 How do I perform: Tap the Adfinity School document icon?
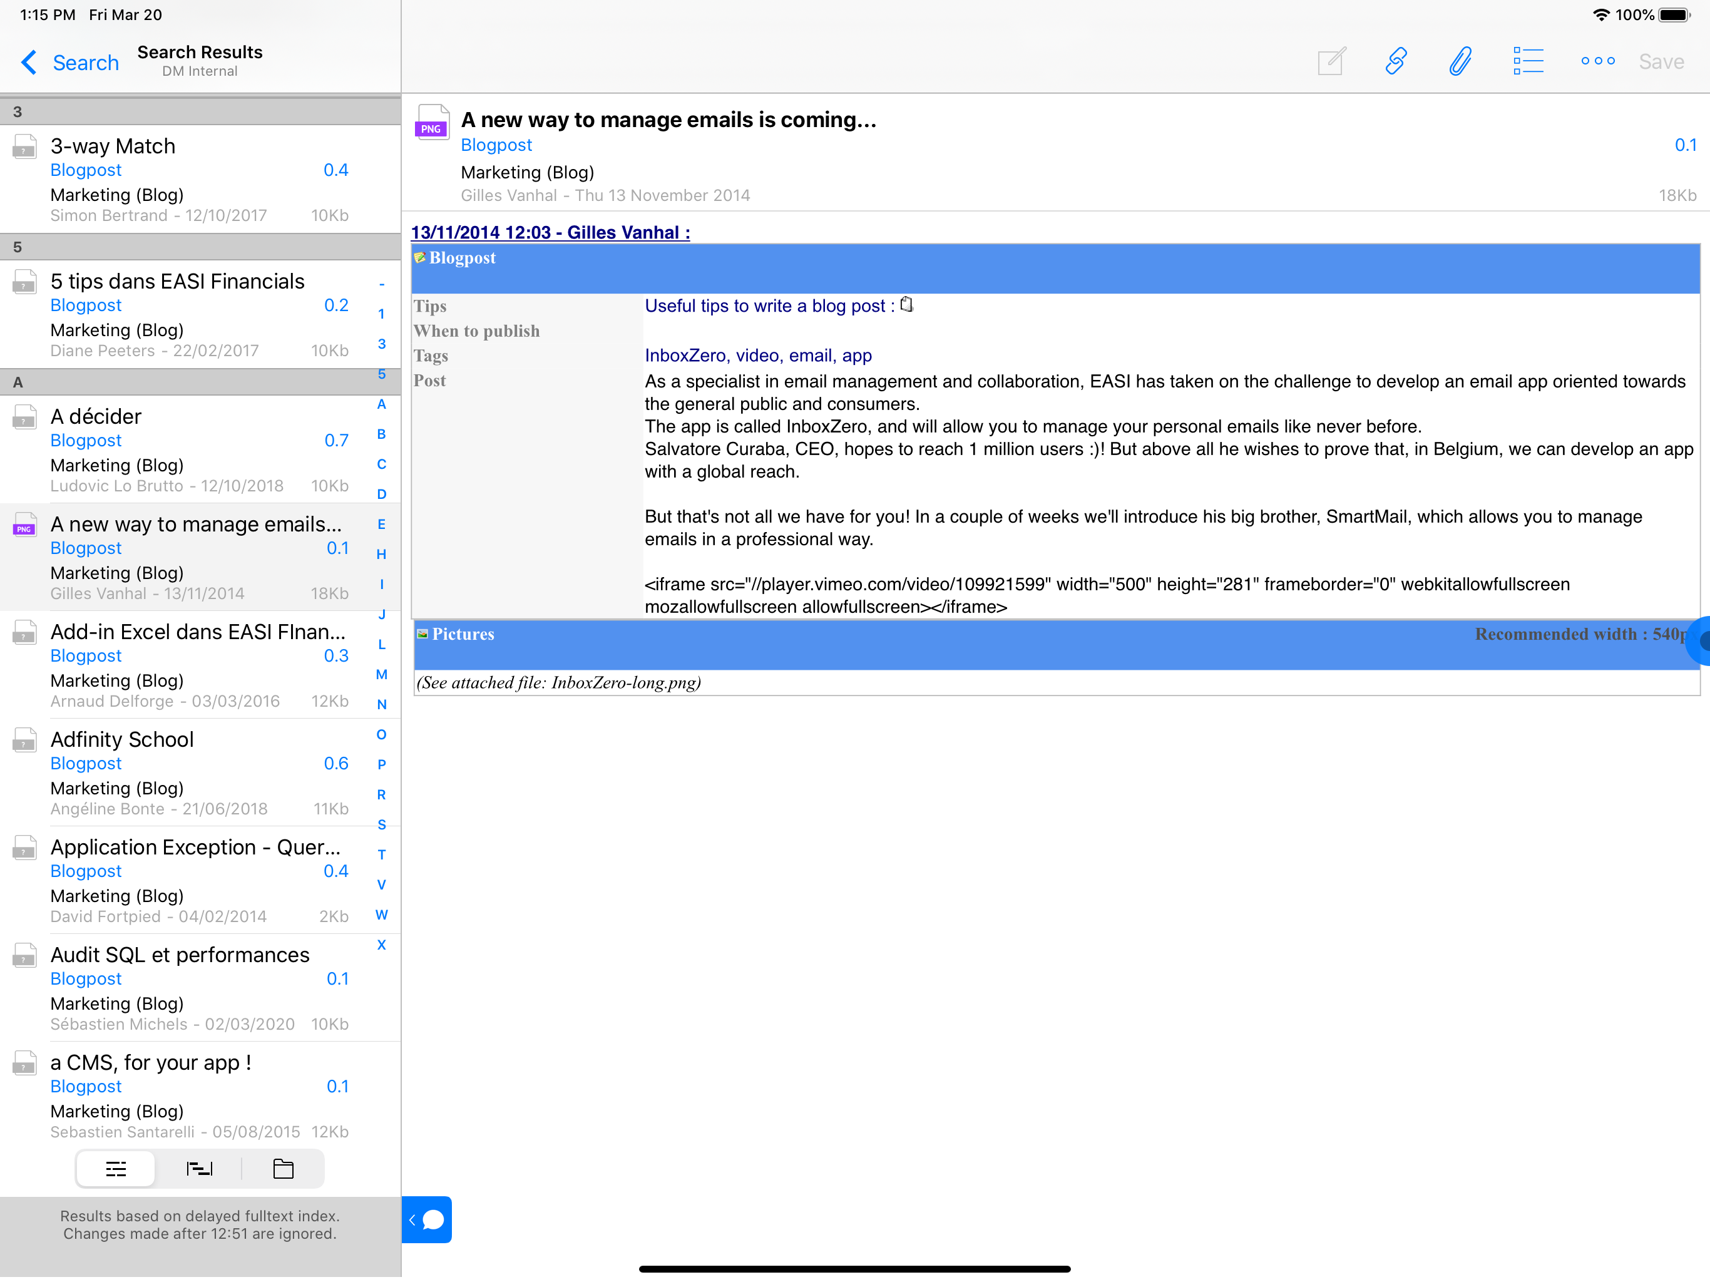tap(25, 740)
